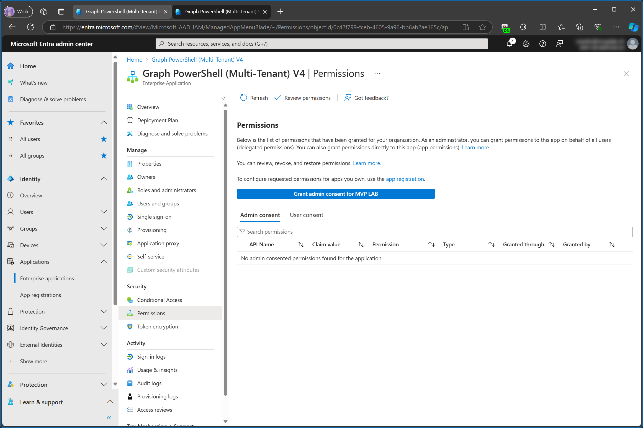
Task: Open Collections icon in browser toolbar
Action: pyautogui.click(x=580, y=27)
